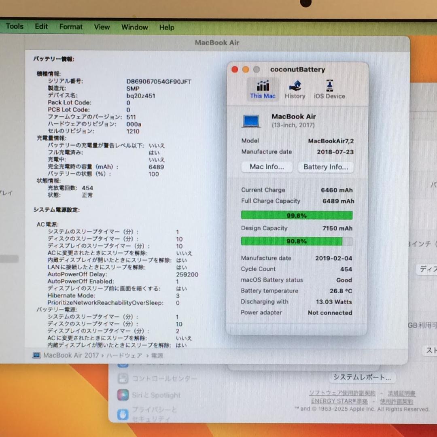
Task: Click the プライバシーとセキュリティ hand icon
Action: (123, 414)
